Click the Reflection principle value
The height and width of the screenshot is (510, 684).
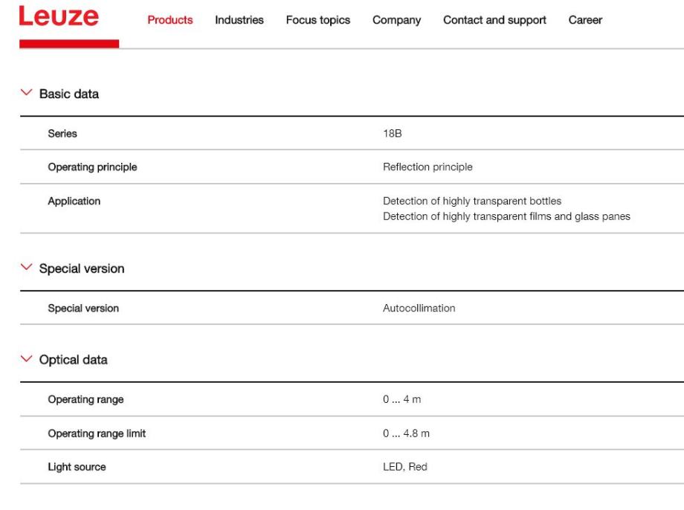tap(427, 168)
